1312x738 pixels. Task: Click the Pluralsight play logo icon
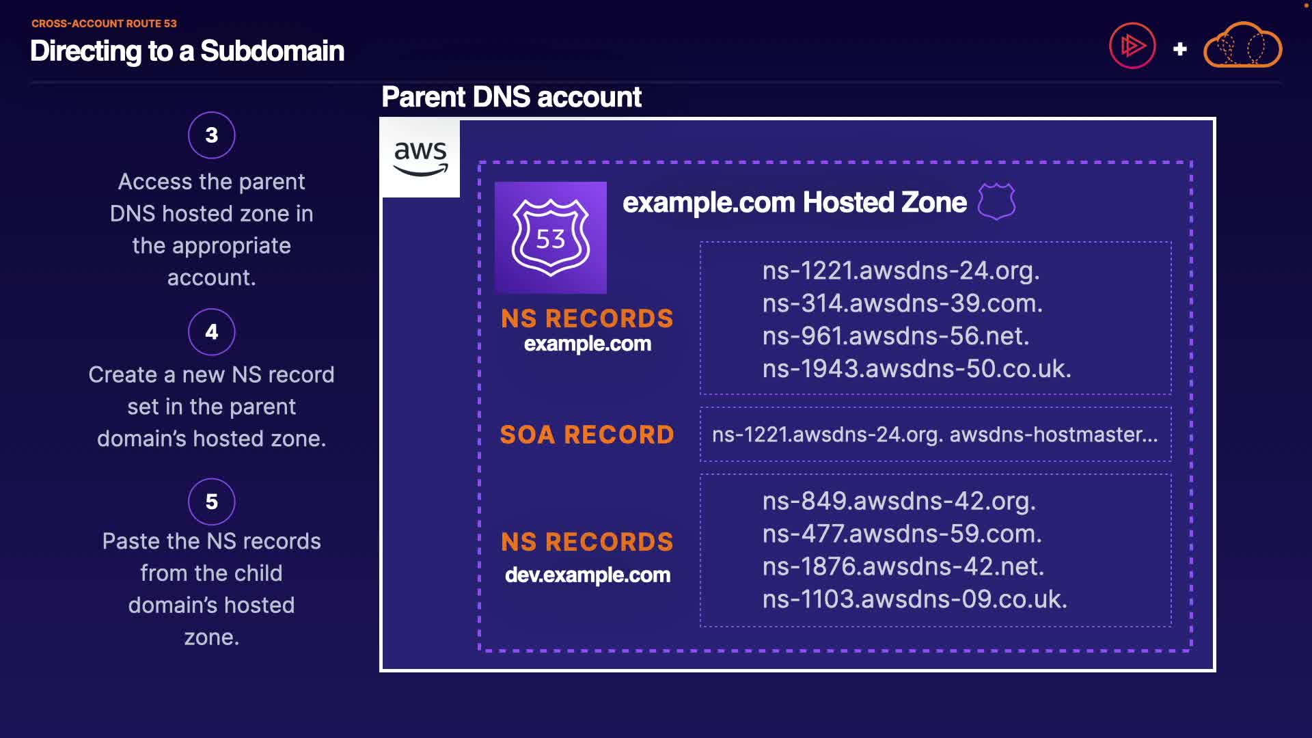point(1132,46)
